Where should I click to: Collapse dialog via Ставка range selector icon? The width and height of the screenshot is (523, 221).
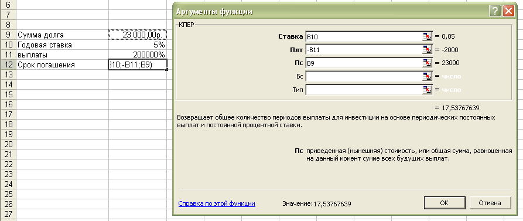[x=428, y=36]
